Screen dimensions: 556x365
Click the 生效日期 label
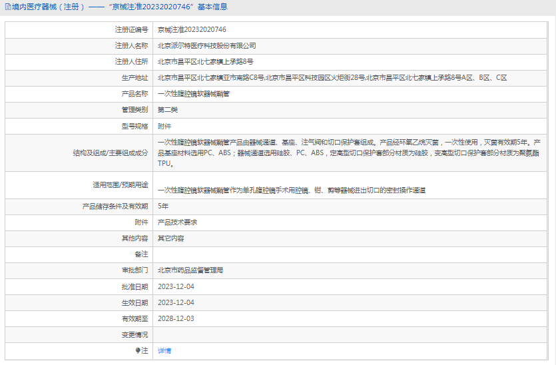135,302
